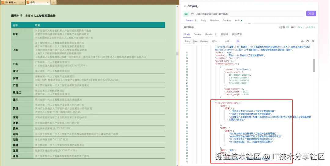
Task: Open the request Cookies tab
Action: (x=227, y=20)
